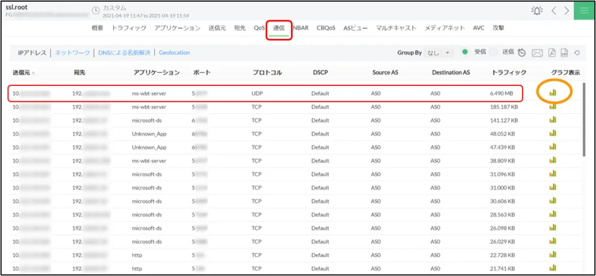Switch to the トラフィック tab
This screenshot has width=596, height=276.
pos(129,28)
